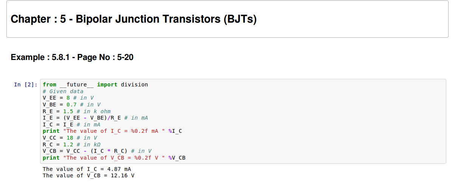The width and height of the screenshot is (455, 186).
Task: Click the R_E = 1.5 code line
Action: (76, 111)
